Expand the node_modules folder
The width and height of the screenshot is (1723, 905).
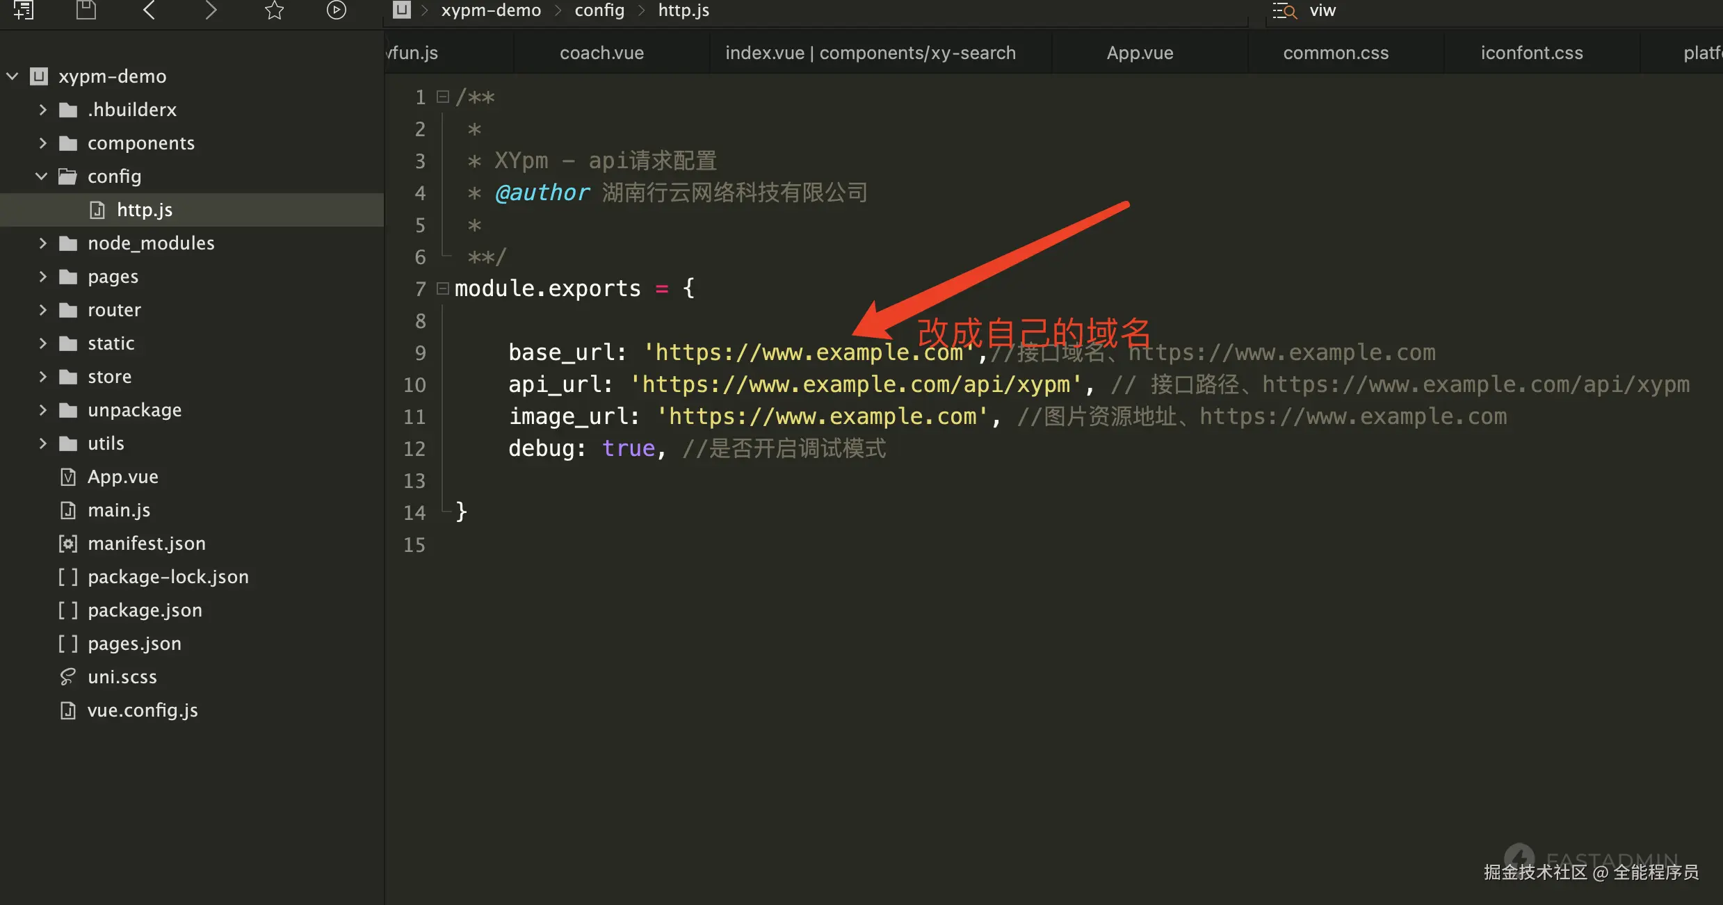pyautogui.click(x=42, y=243)
